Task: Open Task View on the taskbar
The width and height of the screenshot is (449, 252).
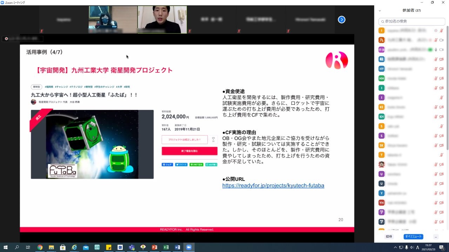Action: coord(28,247)
